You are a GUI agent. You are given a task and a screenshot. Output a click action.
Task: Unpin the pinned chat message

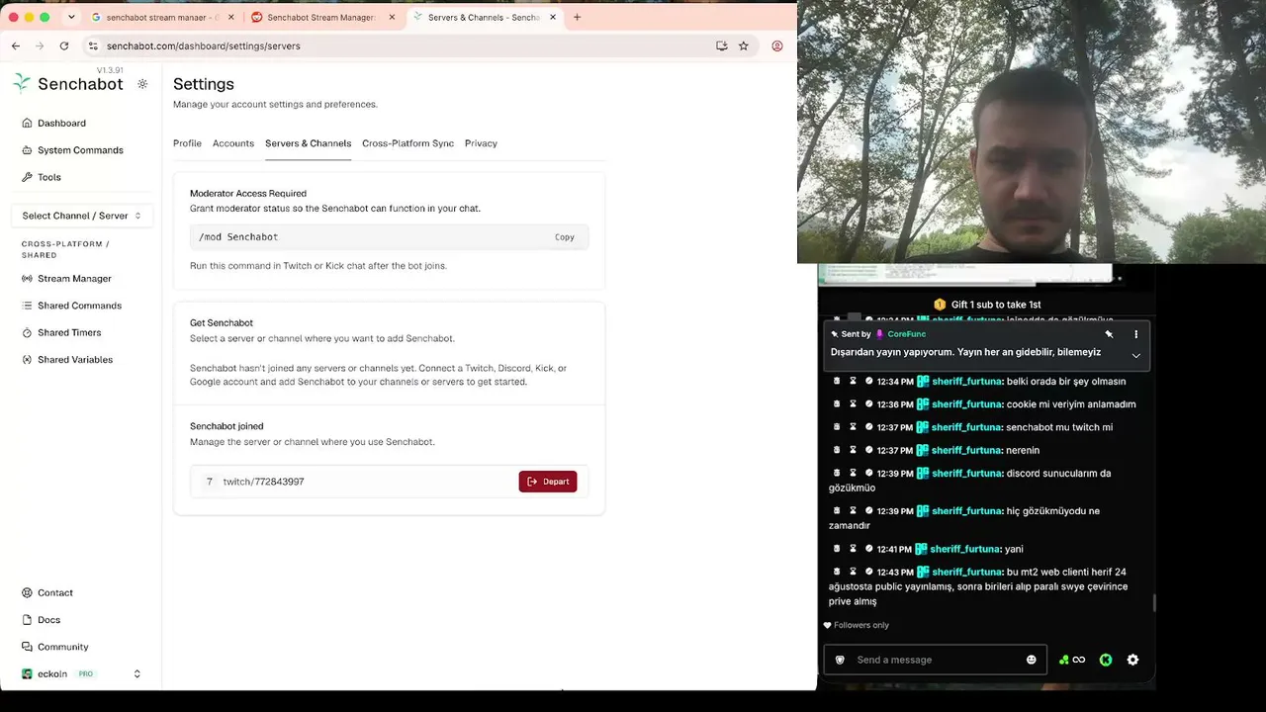[1109, 334]
